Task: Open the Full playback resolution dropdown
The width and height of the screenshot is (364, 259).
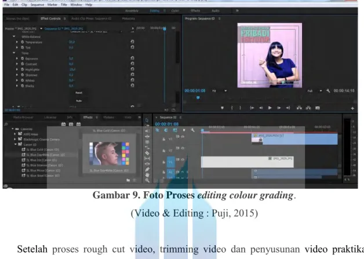Action: coord(315,91)
